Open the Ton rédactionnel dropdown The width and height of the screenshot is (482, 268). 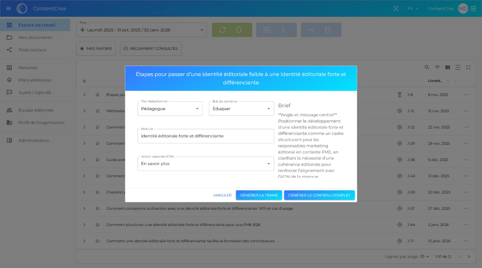pyautogui.click(x=170, y=109)
